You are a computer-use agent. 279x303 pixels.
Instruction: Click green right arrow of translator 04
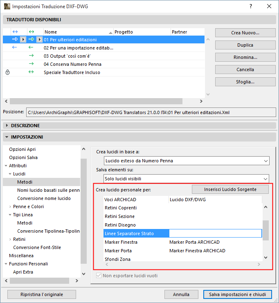[31, 64]
